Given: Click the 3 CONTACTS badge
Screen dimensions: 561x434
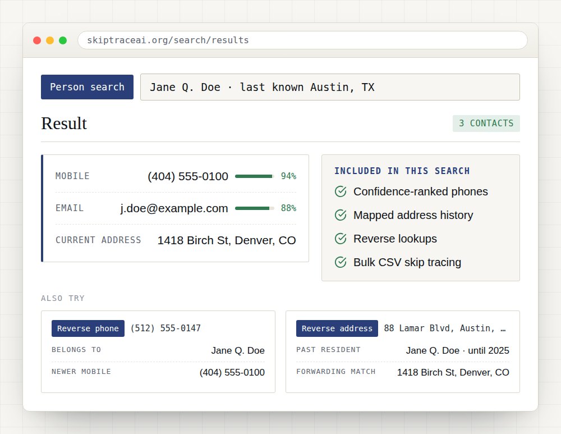Looking at the screenshot, I should click(x=486, y=124).
